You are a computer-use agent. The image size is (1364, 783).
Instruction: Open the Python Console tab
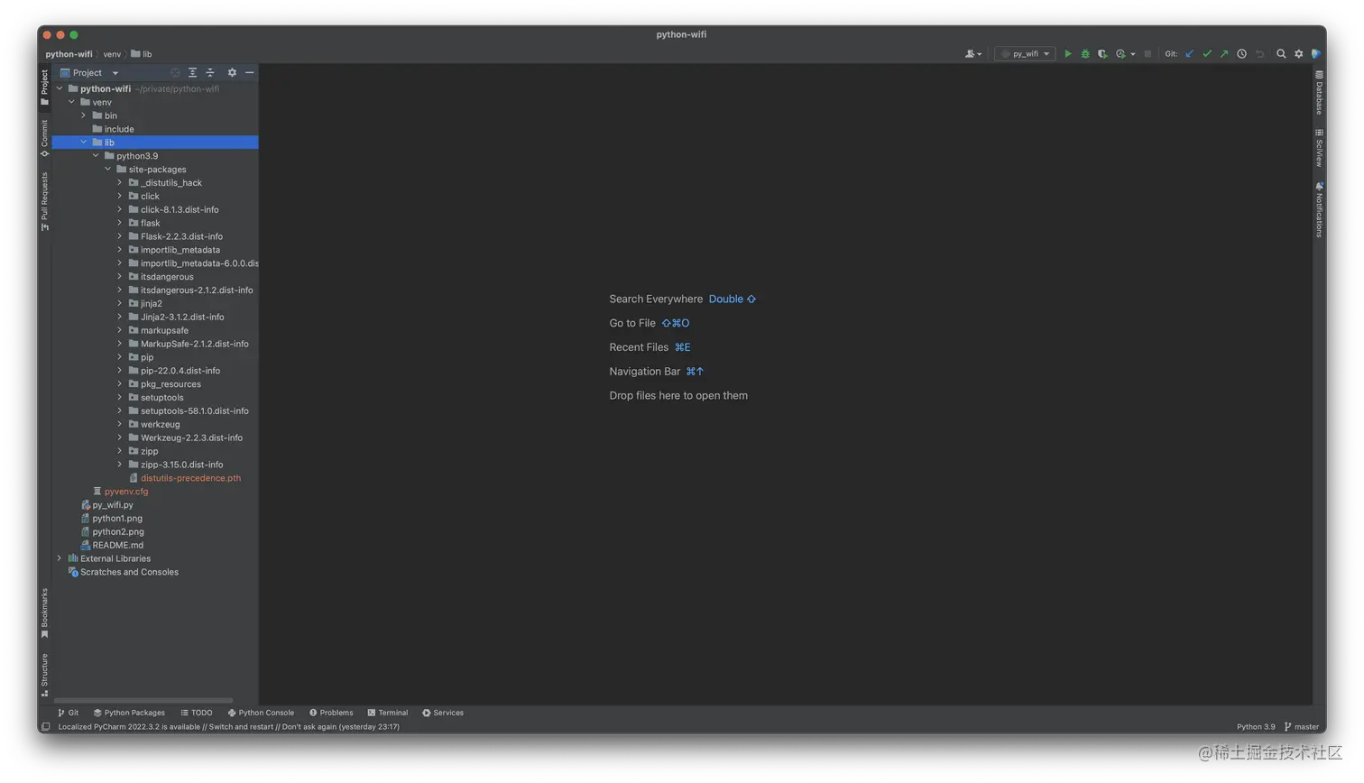tap(261, 713)
